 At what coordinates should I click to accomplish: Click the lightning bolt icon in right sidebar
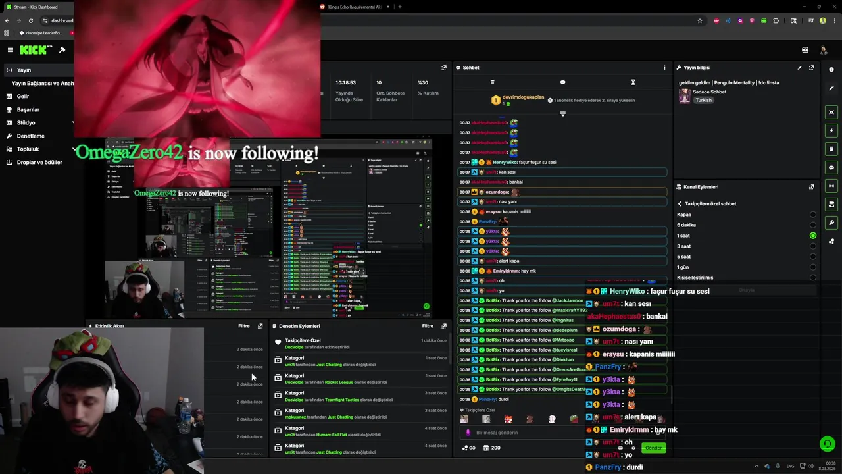click(831, 130)
